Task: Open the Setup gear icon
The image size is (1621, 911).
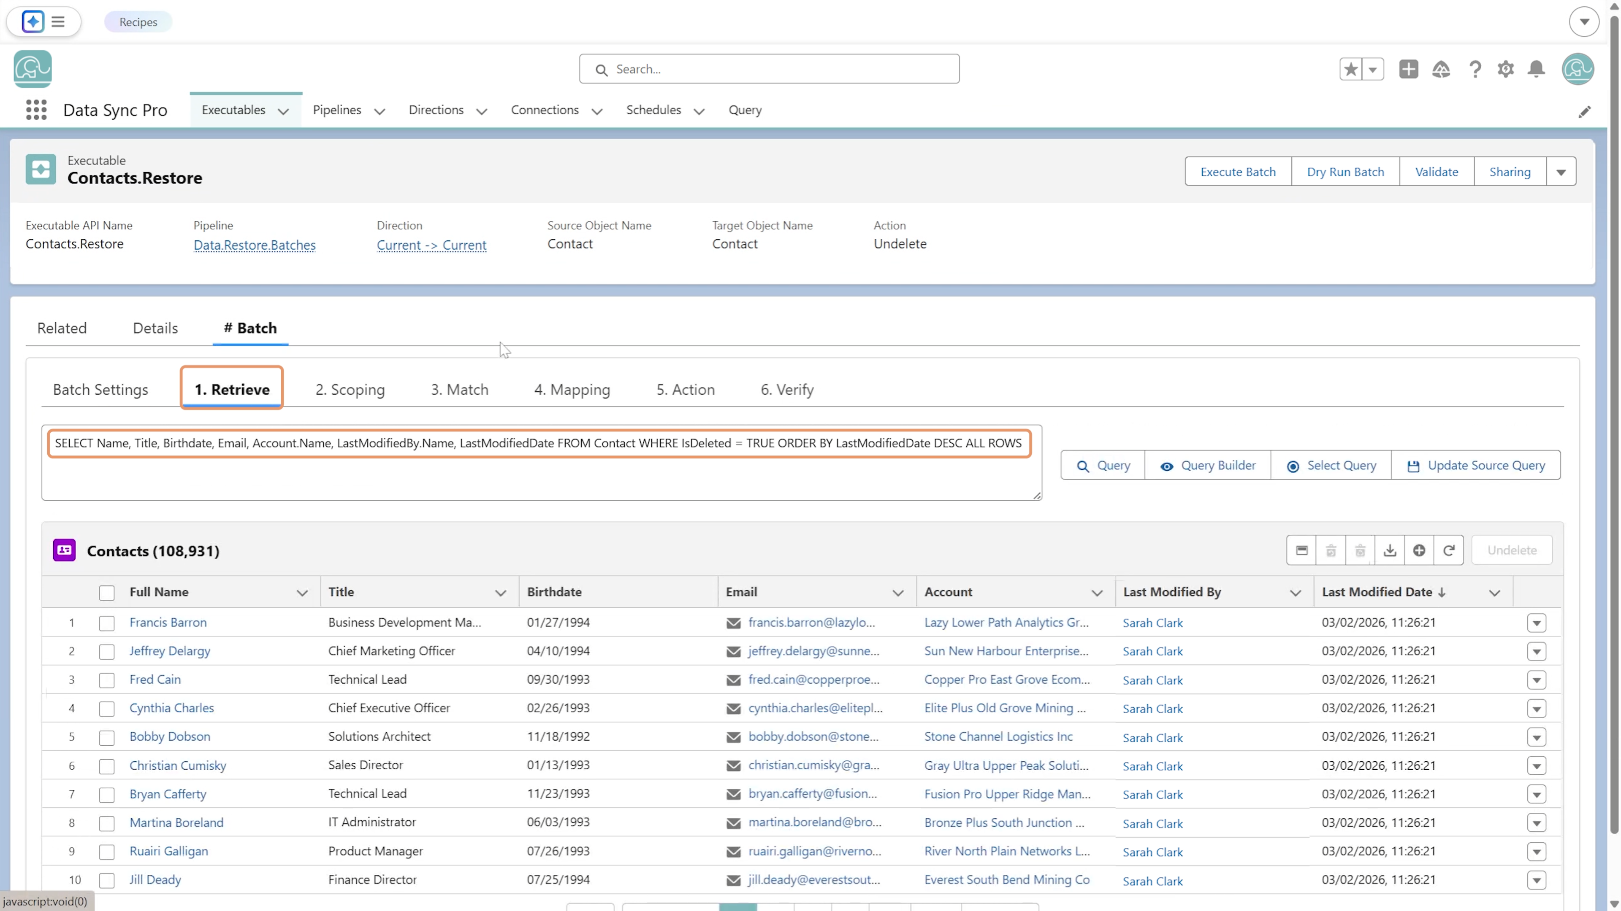Action: [1505, 69]
